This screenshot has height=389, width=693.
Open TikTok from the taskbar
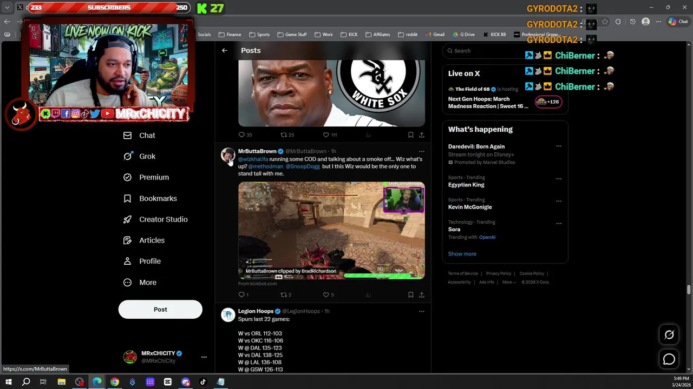tap(203, 382)
